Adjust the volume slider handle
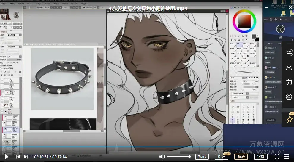This screenshot has height=162, width=294. pos(189,157)
